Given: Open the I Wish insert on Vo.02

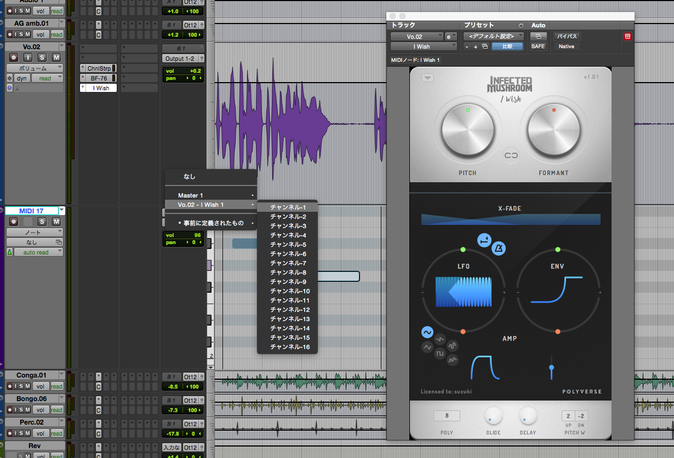Looking at the screenshot, I should (x=98, y=88).
